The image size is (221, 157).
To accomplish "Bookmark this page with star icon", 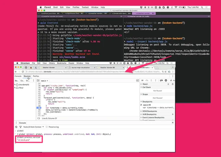I will pos(165,72).
